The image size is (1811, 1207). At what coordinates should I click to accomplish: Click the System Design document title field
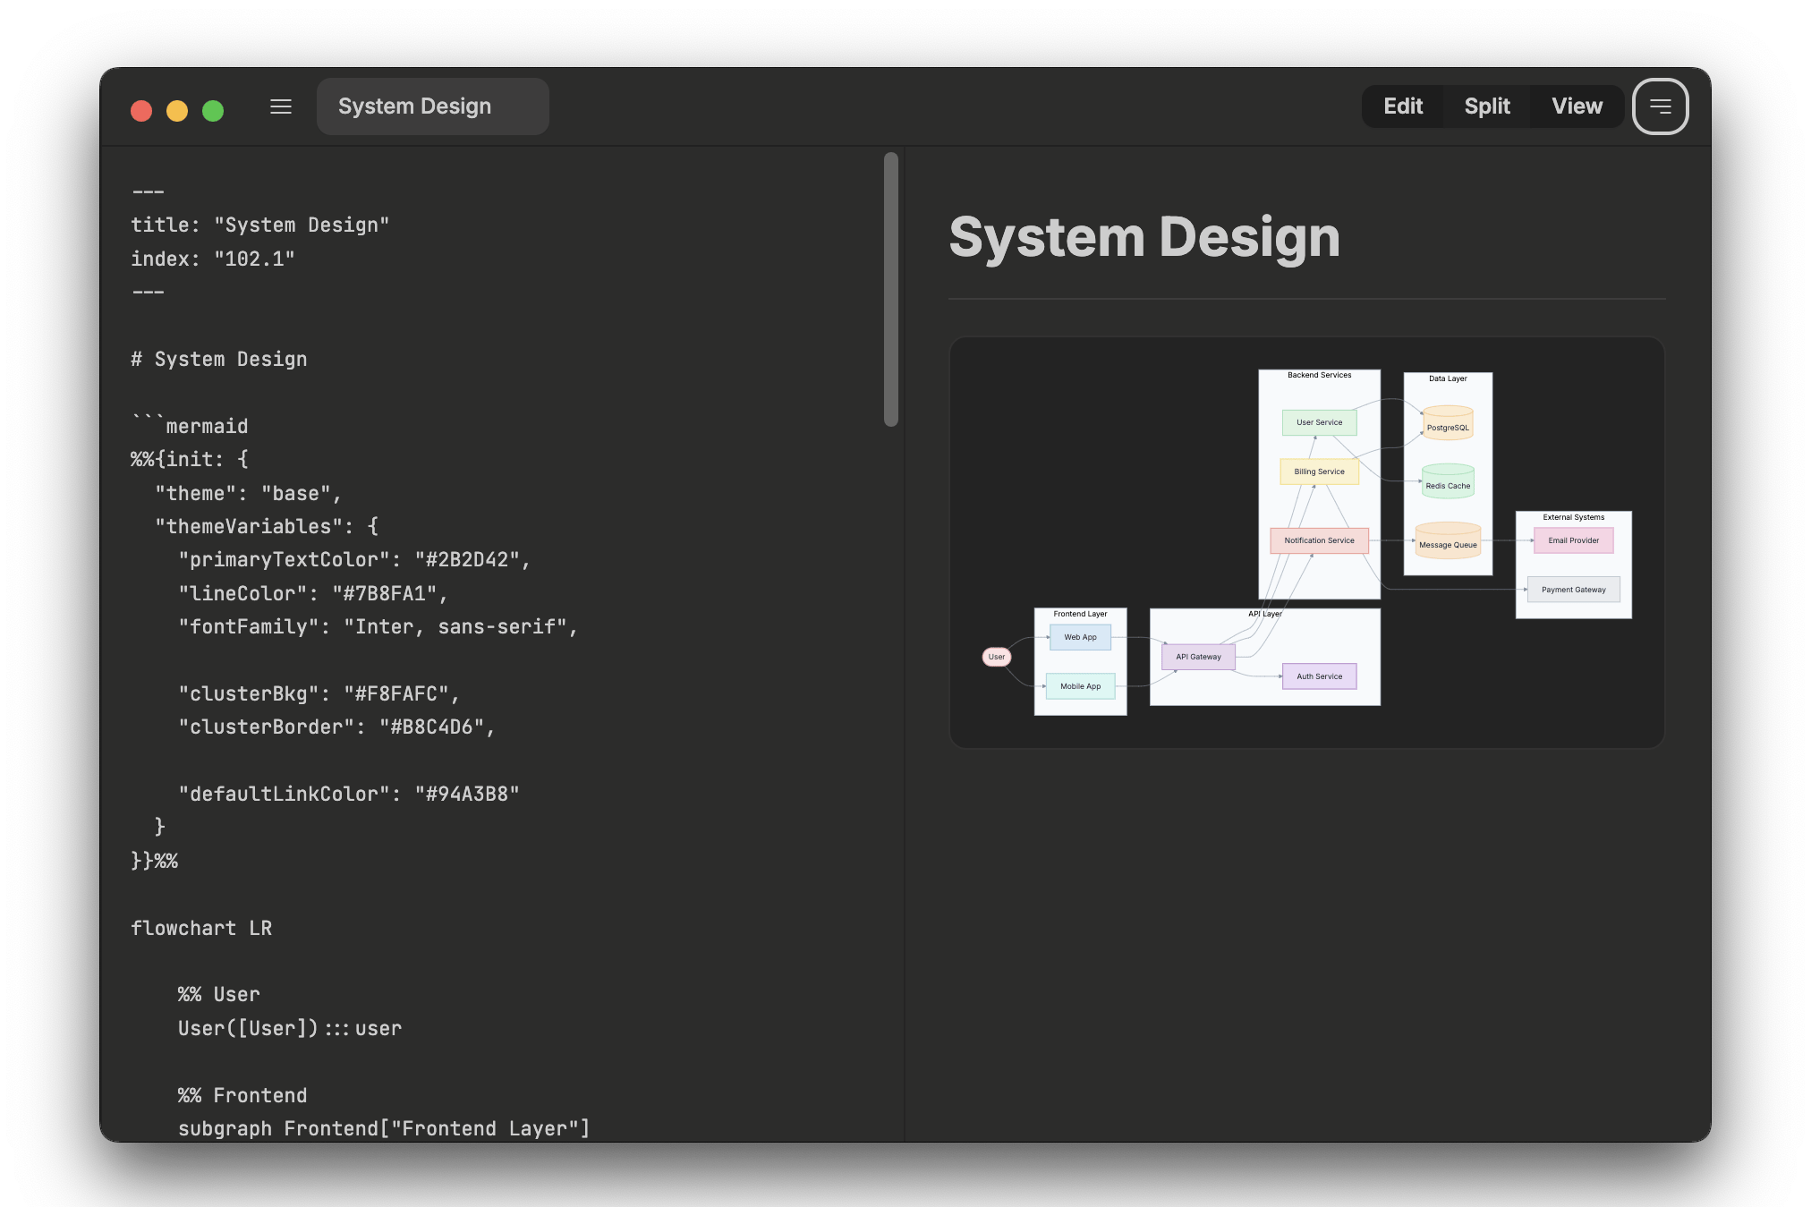pyautogui.click(x=433, y=106)
